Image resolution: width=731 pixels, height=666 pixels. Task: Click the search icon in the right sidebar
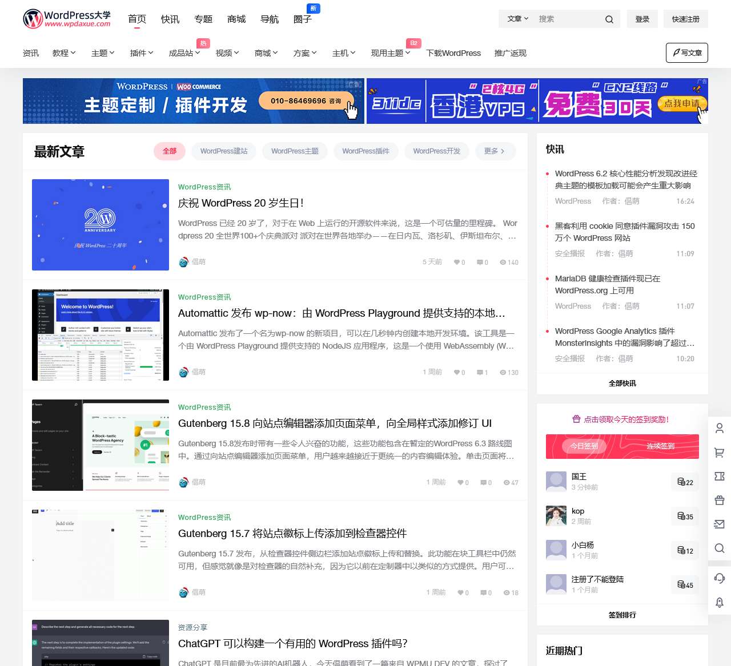pyautogui.click(x=720, y=548)
